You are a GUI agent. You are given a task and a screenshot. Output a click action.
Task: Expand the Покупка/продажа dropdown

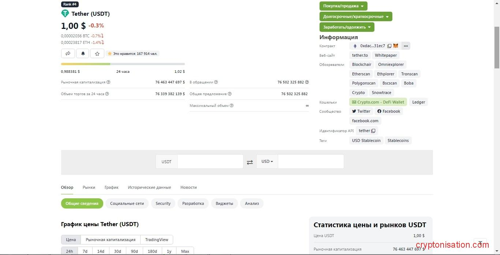tap(343, 6)
